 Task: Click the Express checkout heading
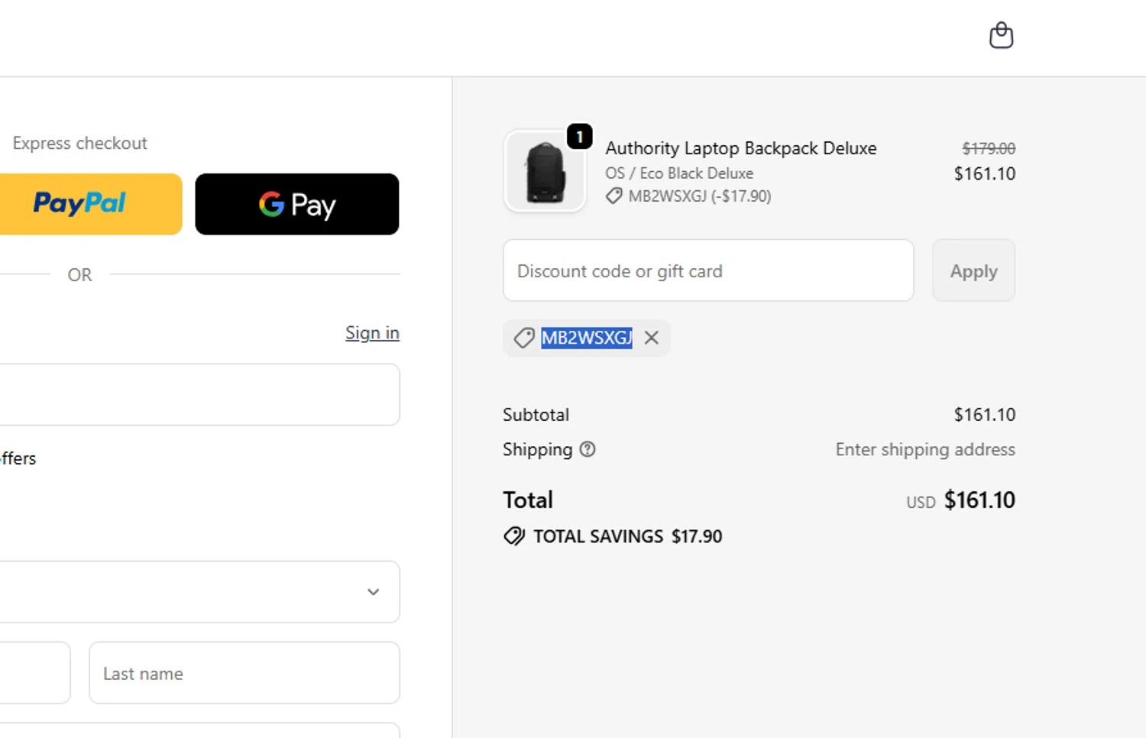tap(80, 143)
